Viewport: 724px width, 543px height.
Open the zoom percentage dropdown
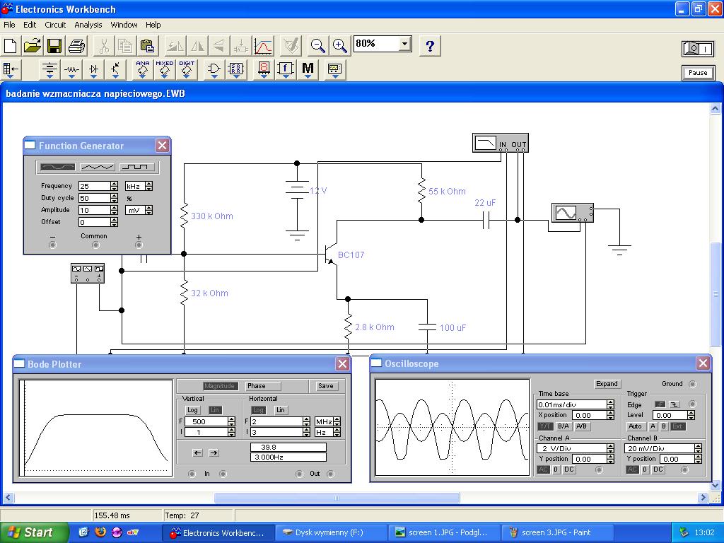404,44
